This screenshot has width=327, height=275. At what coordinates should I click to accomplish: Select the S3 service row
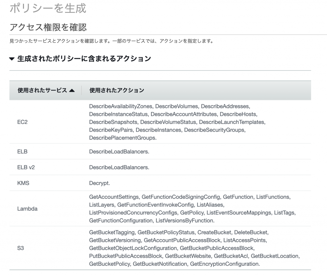coord(21,247)
